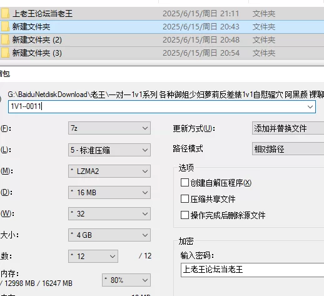Click the 更新方式(U): label
Screen dimensions: 324x296
tap(194, 128)
